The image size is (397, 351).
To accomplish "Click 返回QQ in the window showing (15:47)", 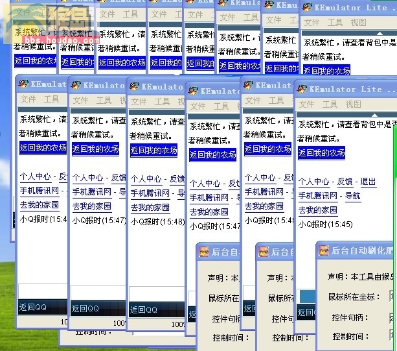I will [85, 309].
